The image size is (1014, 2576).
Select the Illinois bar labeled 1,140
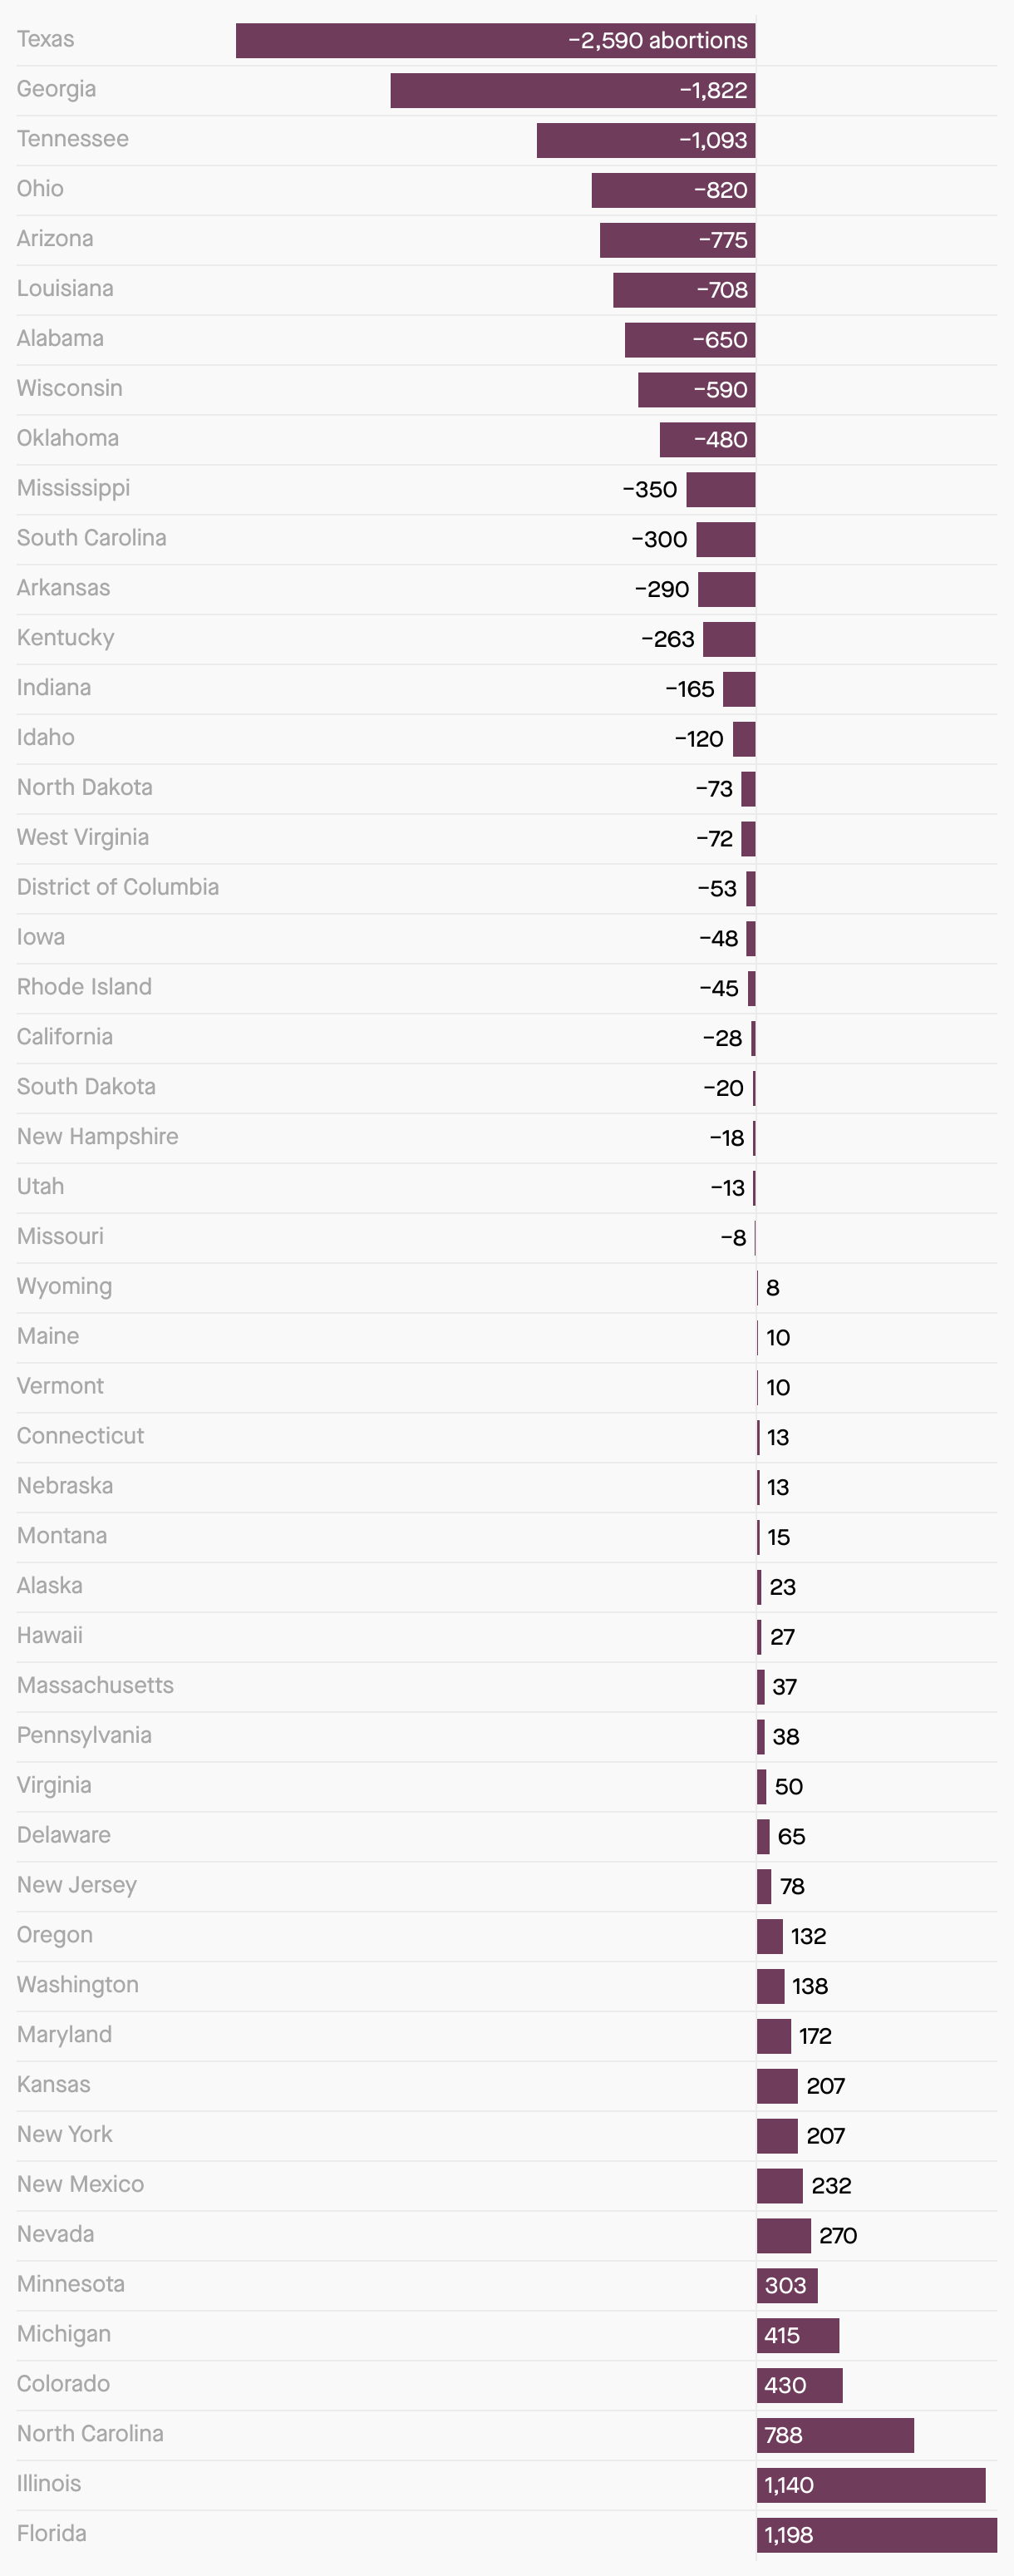(x=871, y=2485)
